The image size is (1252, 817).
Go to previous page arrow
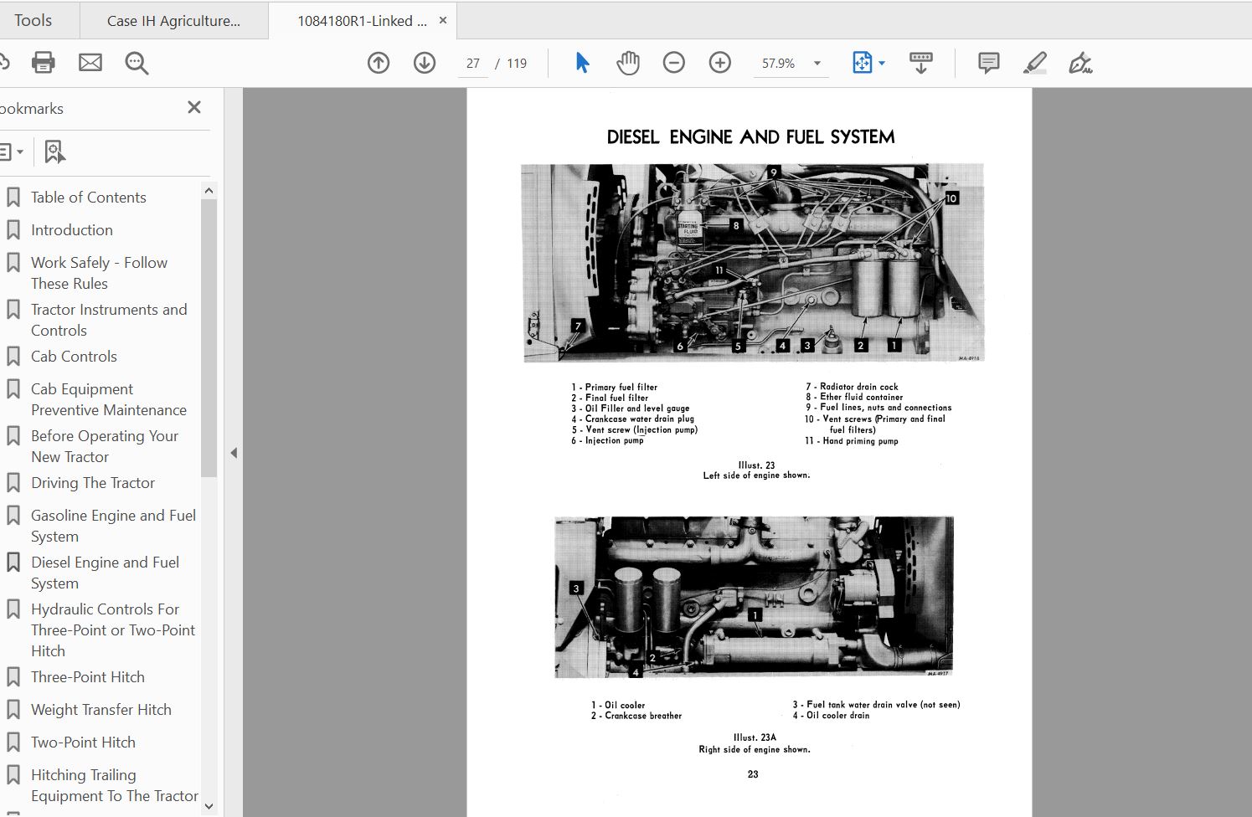[379, 63]
